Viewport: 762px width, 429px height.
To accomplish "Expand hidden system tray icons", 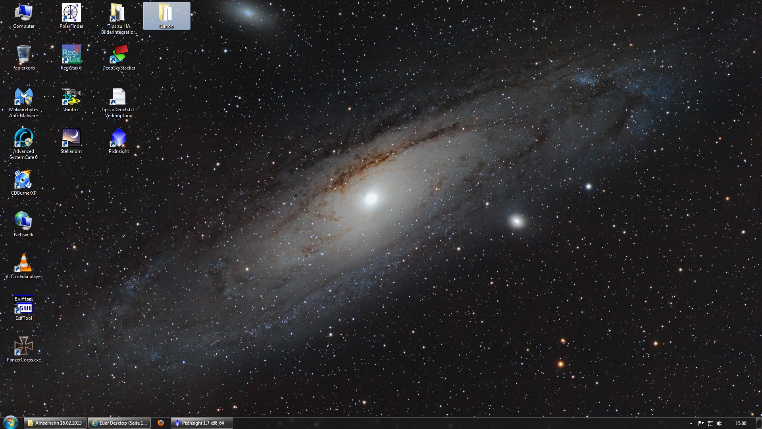I will 691,423.
